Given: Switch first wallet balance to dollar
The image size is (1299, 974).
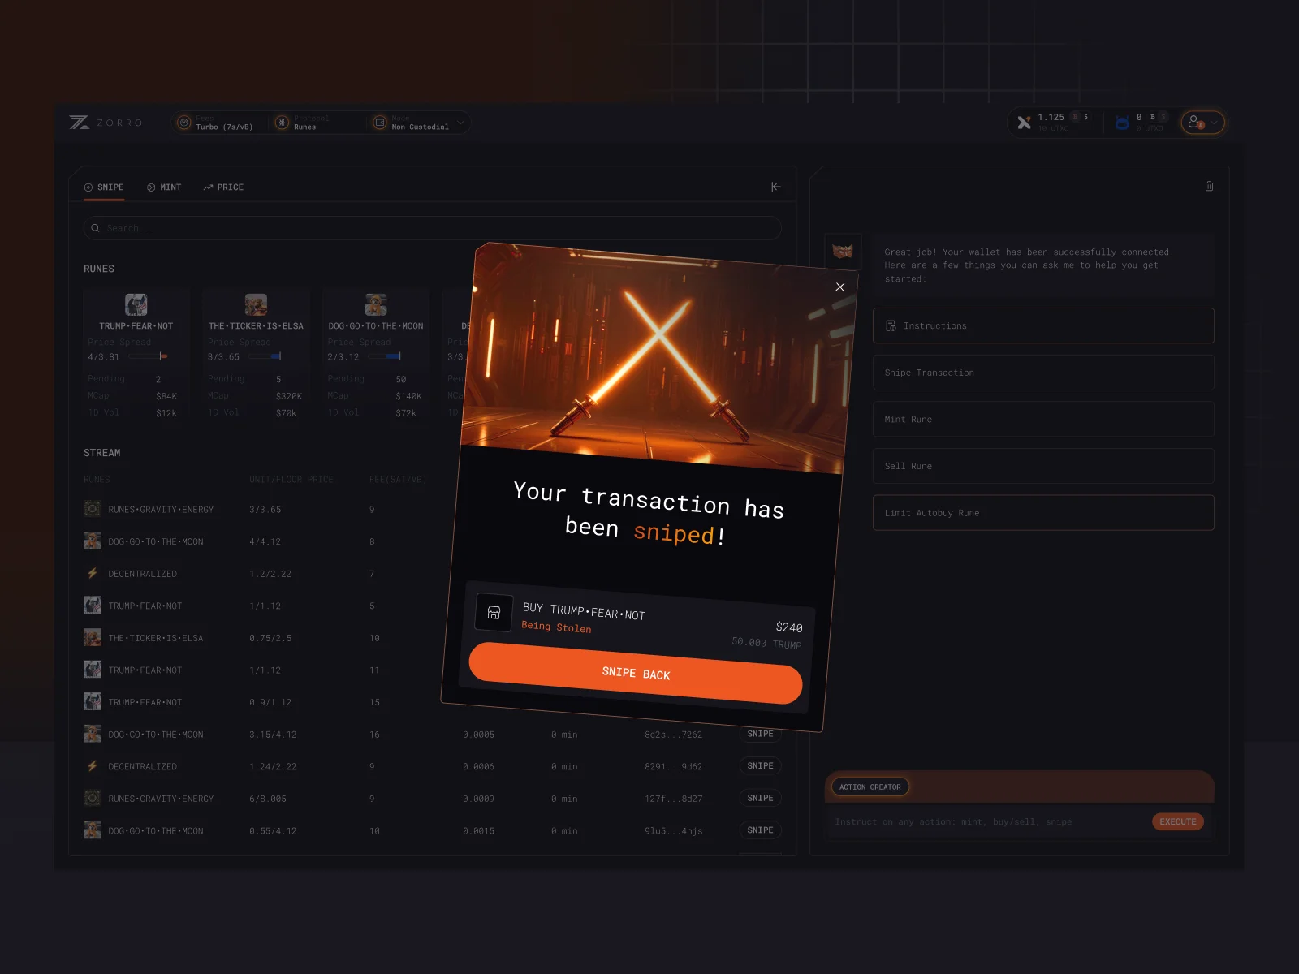Looking at the screenshot, I should tap(1086, 117).
